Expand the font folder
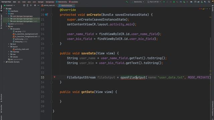The width and height of the screenshot is (214, 120). 9,44
